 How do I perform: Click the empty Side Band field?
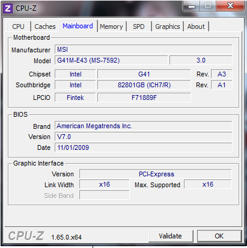pos(105,195)
